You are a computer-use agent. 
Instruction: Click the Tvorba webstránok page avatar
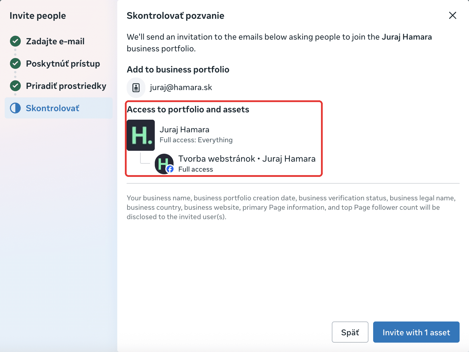coord(164,164)
